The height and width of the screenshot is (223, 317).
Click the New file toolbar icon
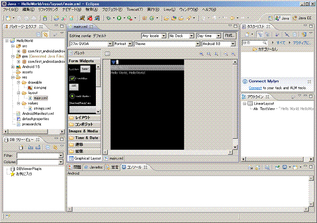tap(8, 18)
